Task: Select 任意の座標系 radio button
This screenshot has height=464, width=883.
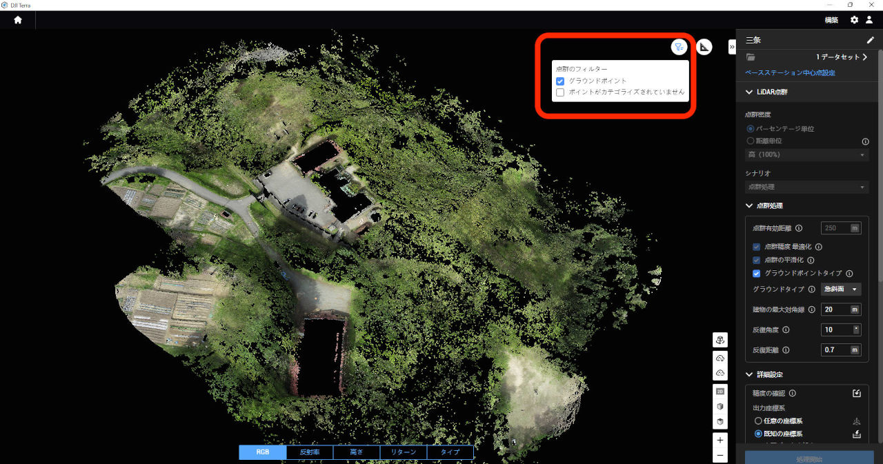Action: coord(759,421)
